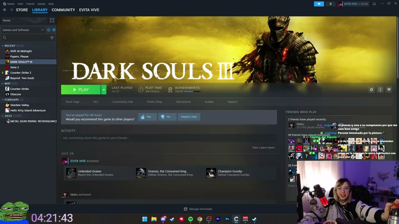Viewport: 399px width, 224px height.
Task: Open the Guides link
Action: [x=209, y=102]
